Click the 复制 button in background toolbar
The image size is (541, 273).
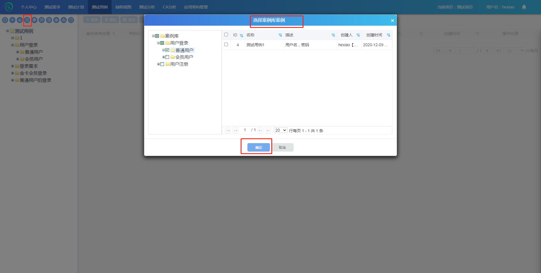tap(129, 20)
